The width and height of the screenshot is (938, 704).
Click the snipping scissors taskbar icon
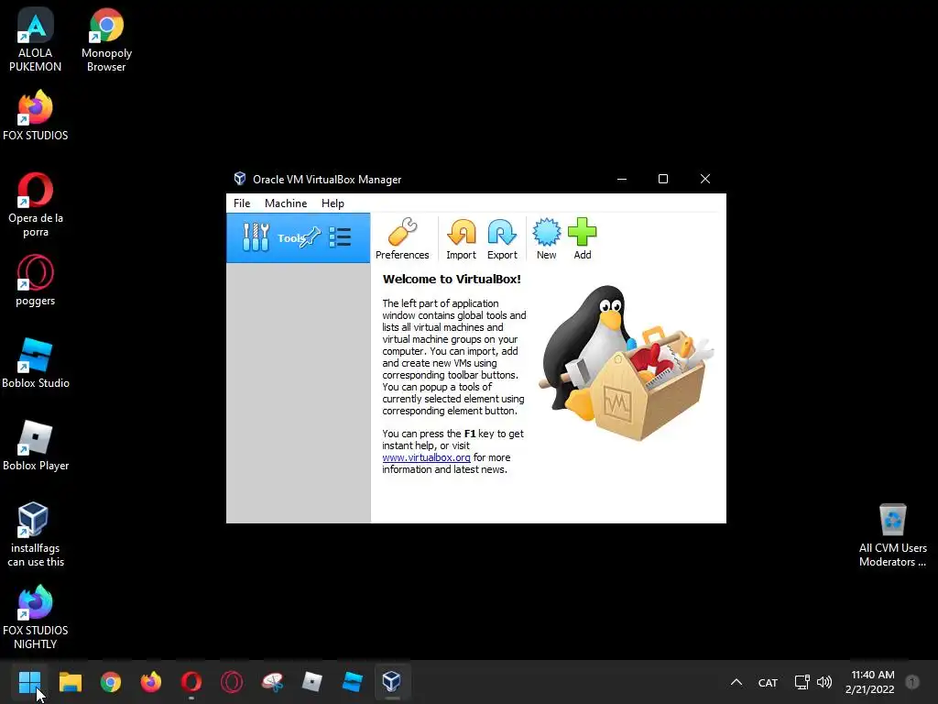[x=272, y=682]
